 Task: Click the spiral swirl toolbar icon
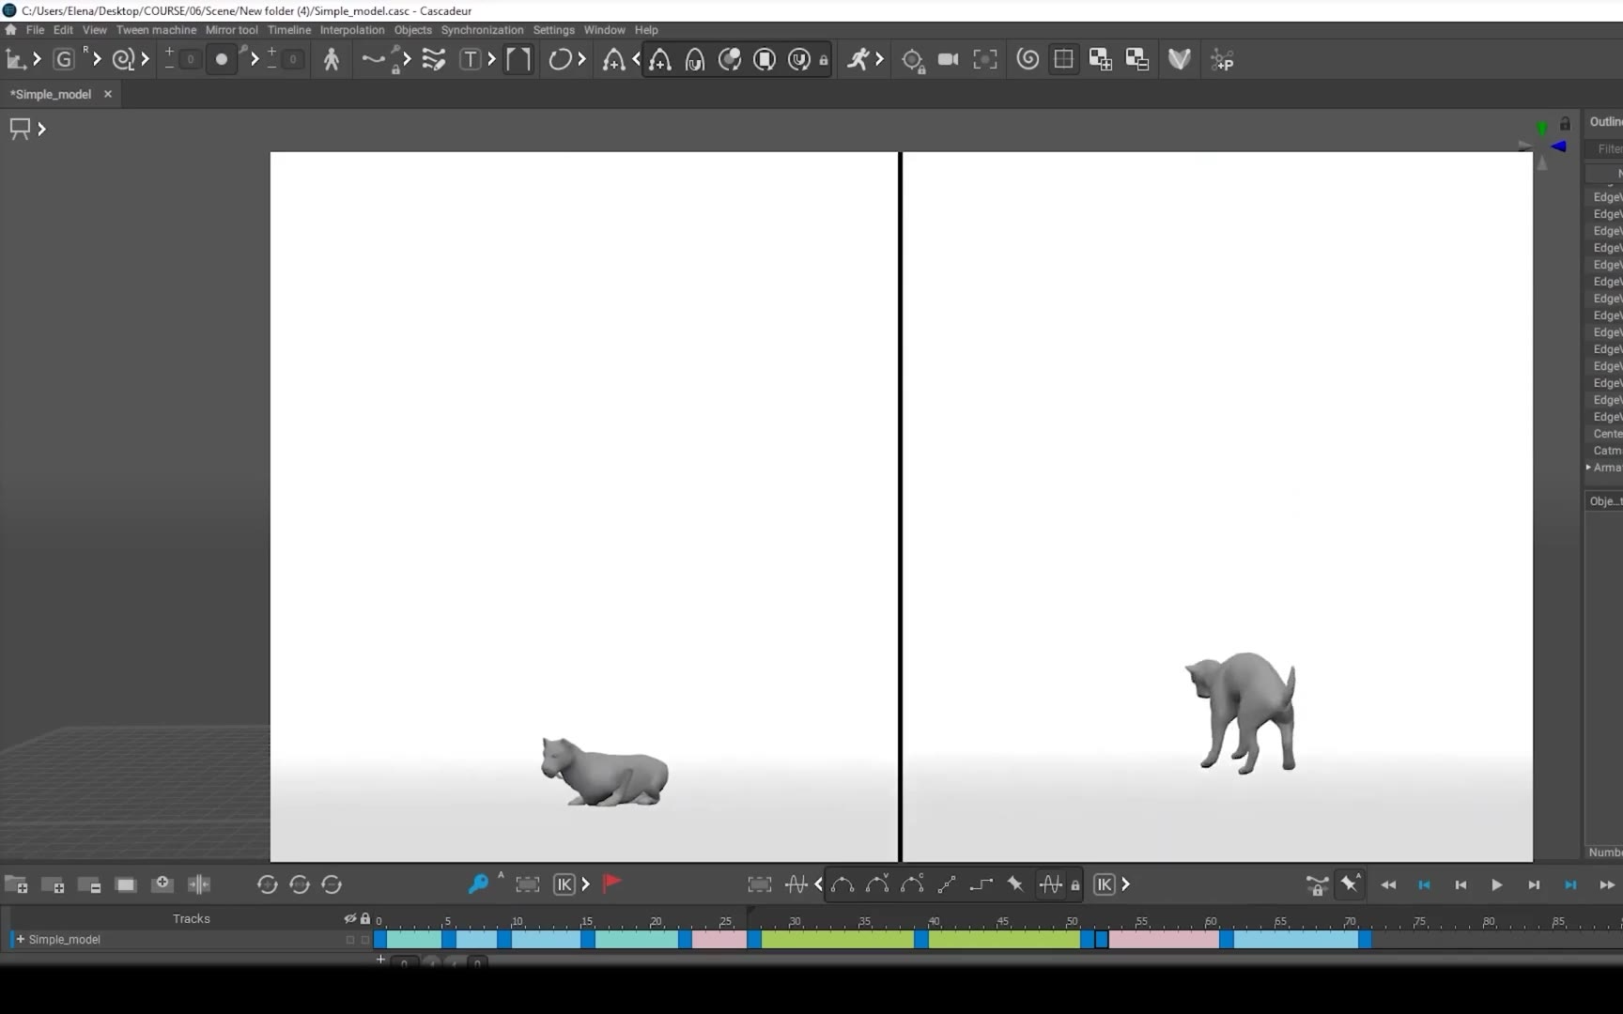[1028, 60]
